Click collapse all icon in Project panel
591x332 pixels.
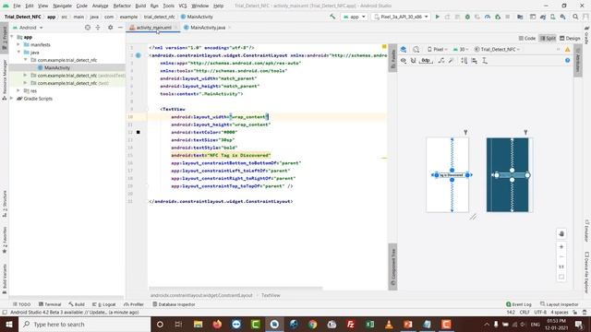pos(98,28)
